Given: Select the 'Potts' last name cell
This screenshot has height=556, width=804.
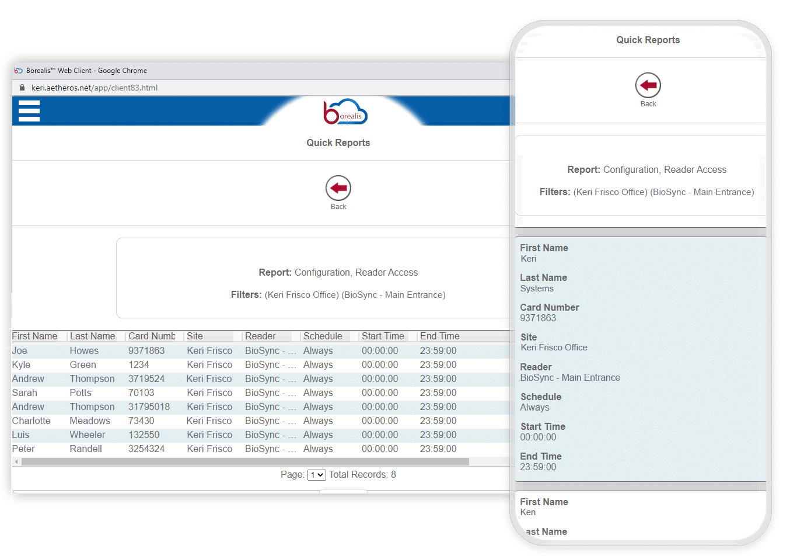Looking at the screenshot, I should [x=81, y=393].
